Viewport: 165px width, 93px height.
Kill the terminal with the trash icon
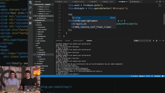click(x=157, y=41)
